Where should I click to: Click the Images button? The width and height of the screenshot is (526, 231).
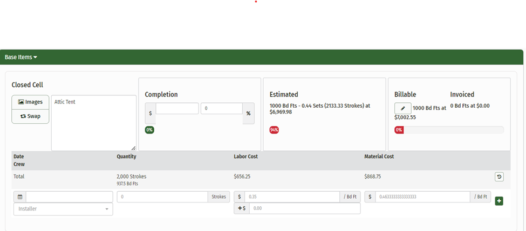pyautogui.click(x=30, y=102)
